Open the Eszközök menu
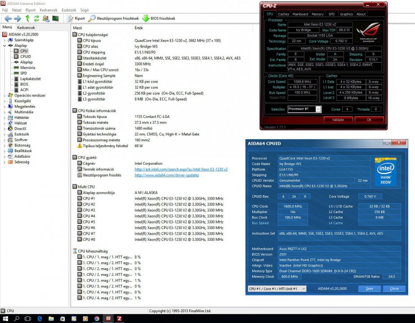This screenshot has width=415, height=323. coord(69,10)
